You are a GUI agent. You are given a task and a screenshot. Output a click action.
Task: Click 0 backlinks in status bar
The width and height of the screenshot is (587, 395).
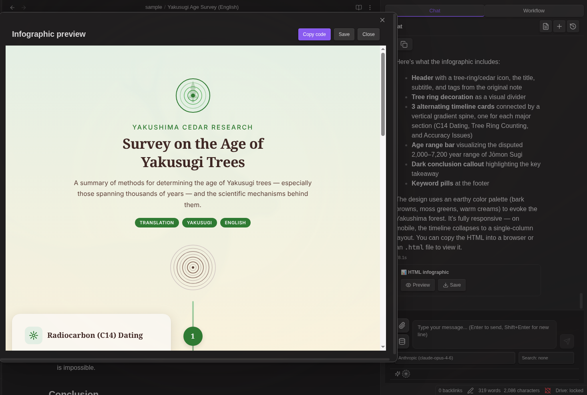(450, 391)
